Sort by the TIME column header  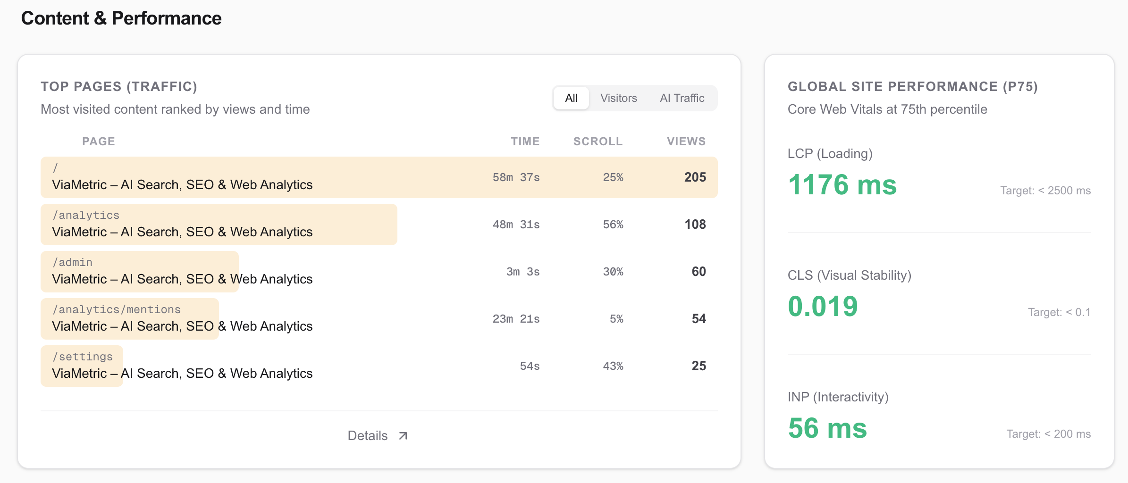pos(525,142)
